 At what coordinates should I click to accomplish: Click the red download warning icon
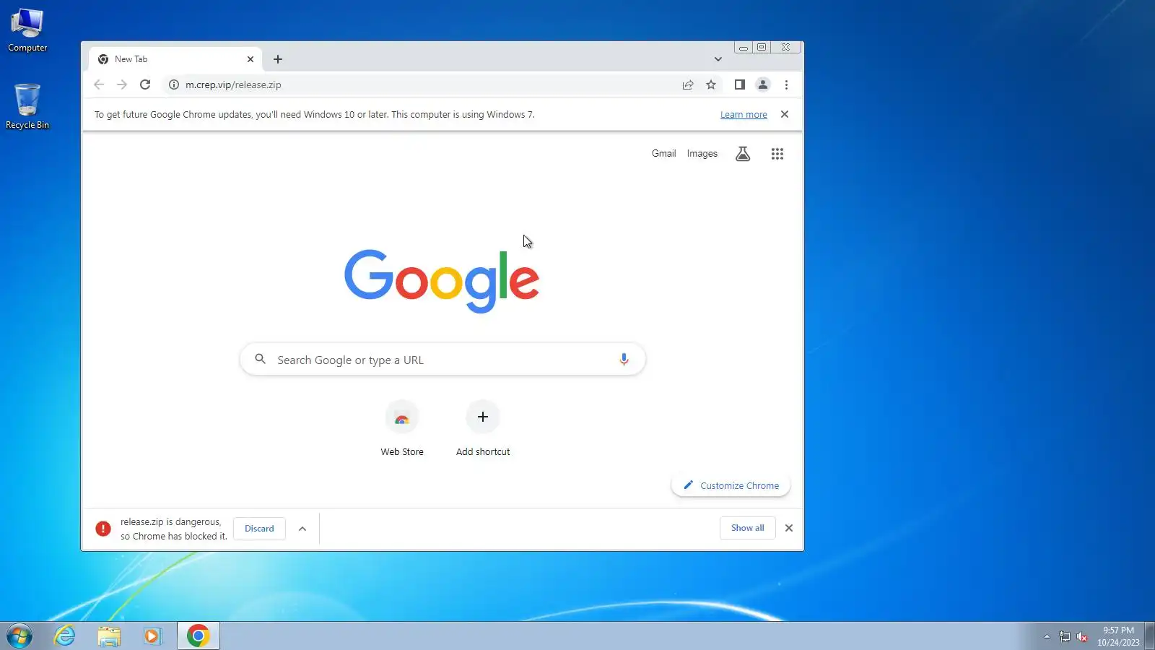pos(103,529)
